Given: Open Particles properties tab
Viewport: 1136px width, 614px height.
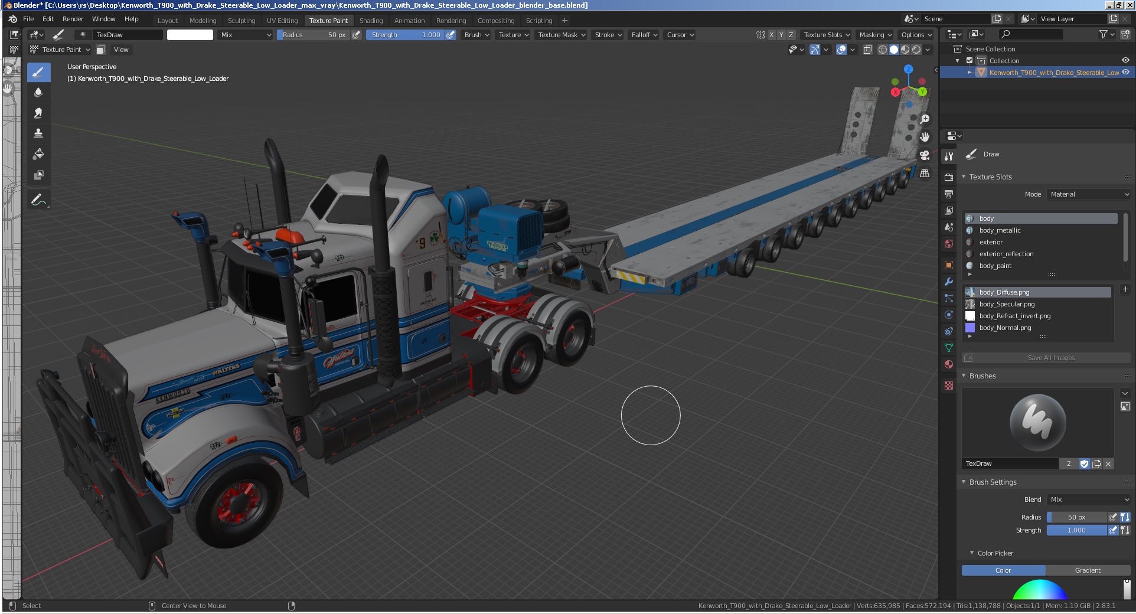Looking at the screenshot, I should [949, 298].
